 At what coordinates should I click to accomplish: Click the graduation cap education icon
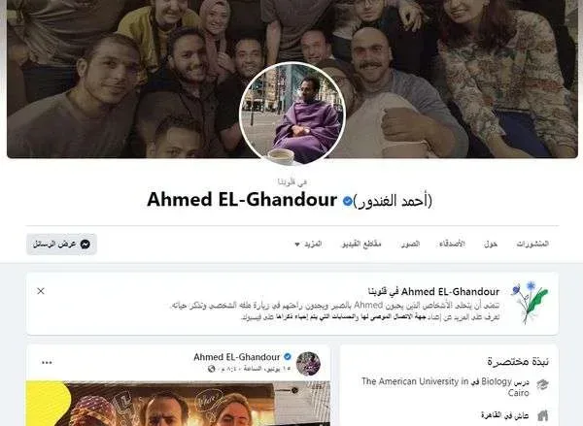pos(542,384)
